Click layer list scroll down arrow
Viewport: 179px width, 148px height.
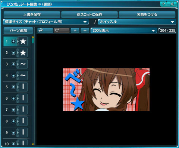33,144
